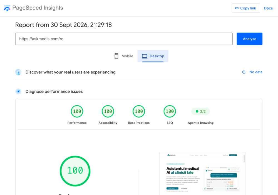Click the Accessibility label

coord(108,123)
